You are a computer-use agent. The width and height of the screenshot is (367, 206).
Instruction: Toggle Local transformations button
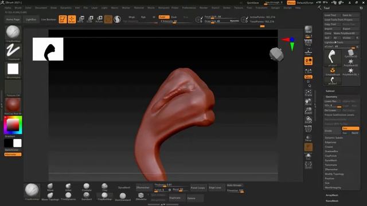(x=309, y=61)
